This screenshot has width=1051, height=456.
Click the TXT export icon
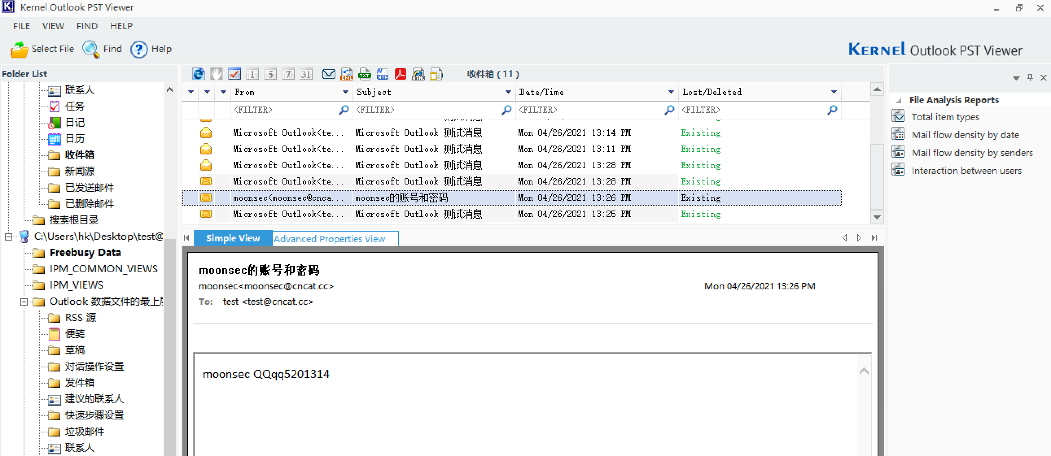click(x=364, y=74)
